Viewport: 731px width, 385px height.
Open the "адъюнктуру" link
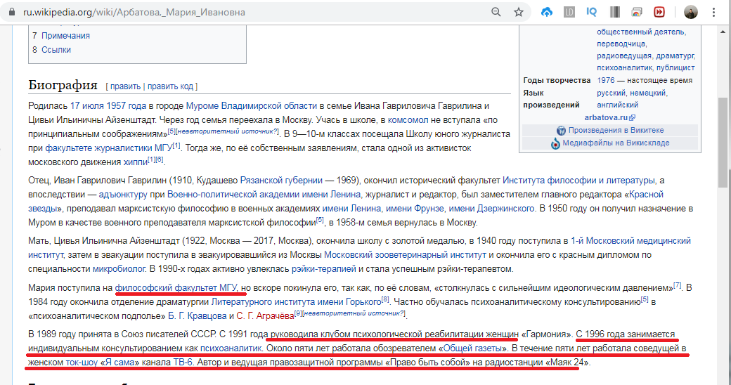tap(123, 195)
